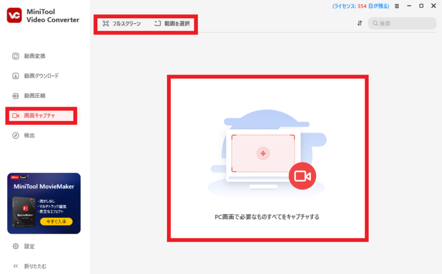This screenshot has width=442, height=274.
Task: Click the region selection icon
Action: click(x=157, y=23)
